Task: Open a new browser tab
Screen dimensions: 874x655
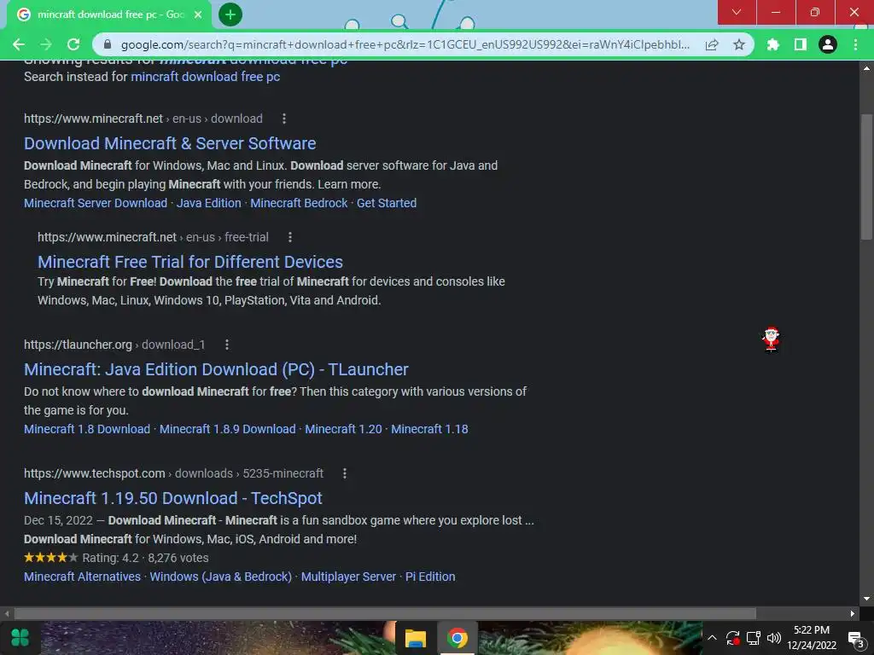Action: [230, 14]
